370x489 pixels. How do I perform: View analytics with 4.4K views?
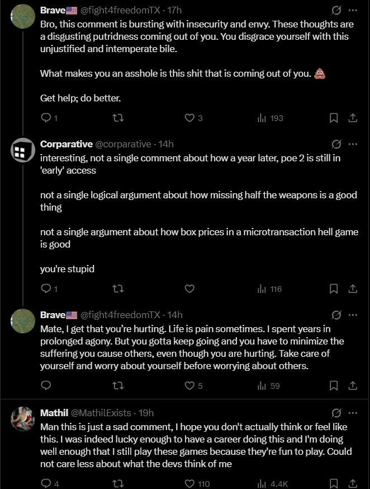click(x=272, y=483)
